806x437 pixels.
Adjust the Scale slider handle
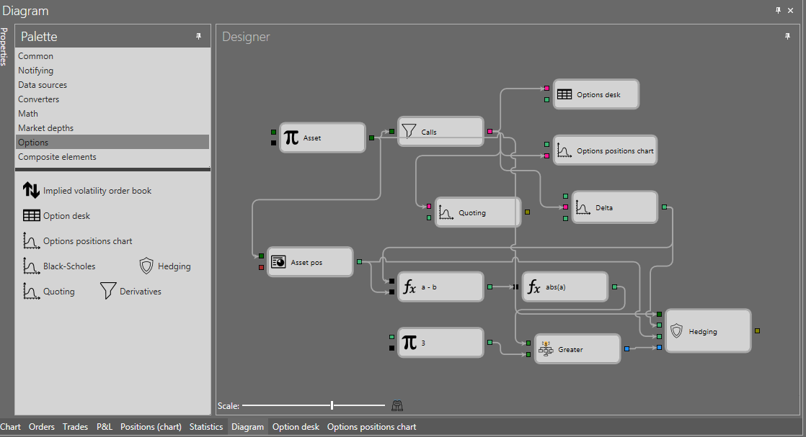[332, 405]
